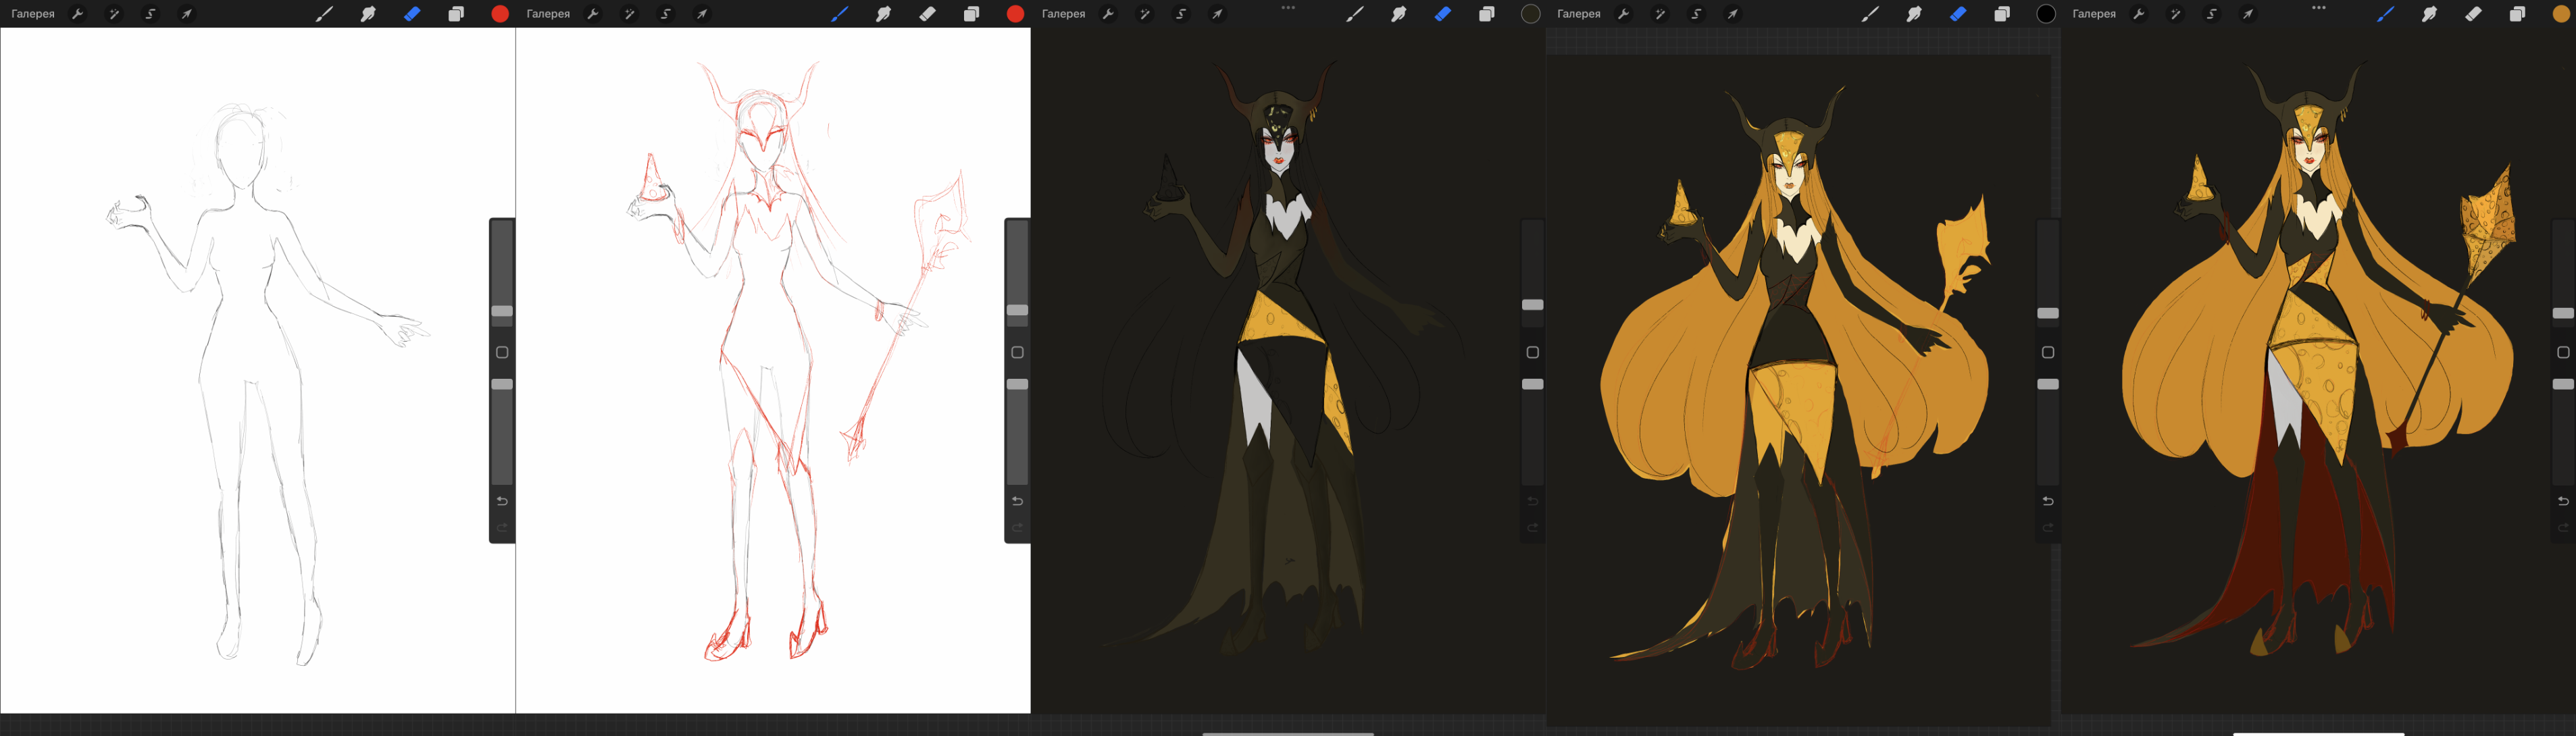2576x736 pixels.
Task: Open Галерея in the rightmost final artwork canvas
Action: [x=2093, y=14]
